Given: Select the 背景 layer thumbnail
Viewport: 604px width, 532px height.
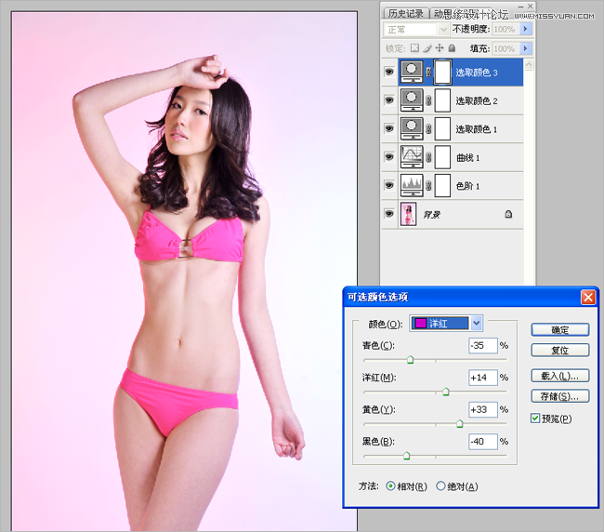Looking at the screenshot, I should [x=408, y=214].
